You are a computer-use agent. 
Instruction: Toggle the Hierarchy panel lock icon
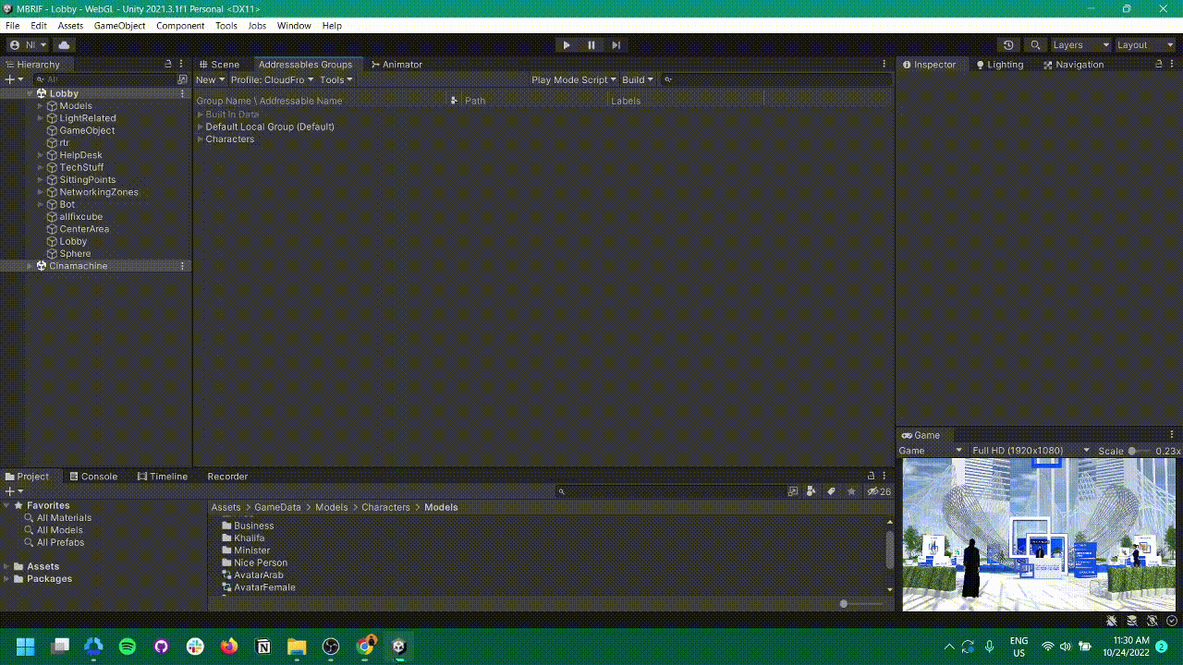(168, 65)
